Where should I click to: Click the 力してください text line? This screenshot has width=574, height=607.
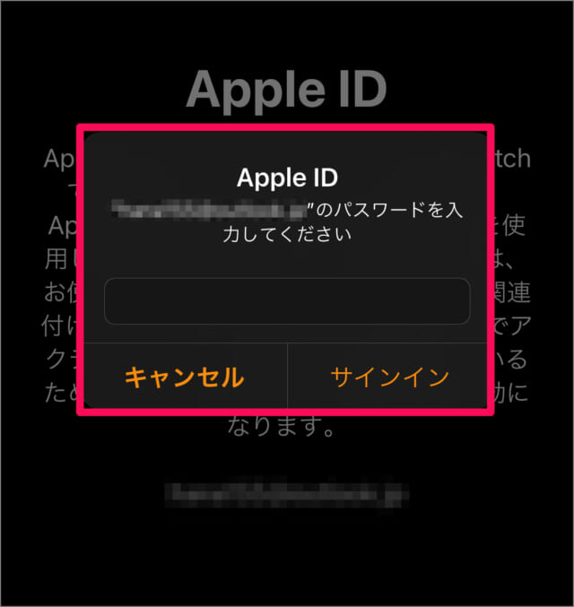(x=287, y=235)
